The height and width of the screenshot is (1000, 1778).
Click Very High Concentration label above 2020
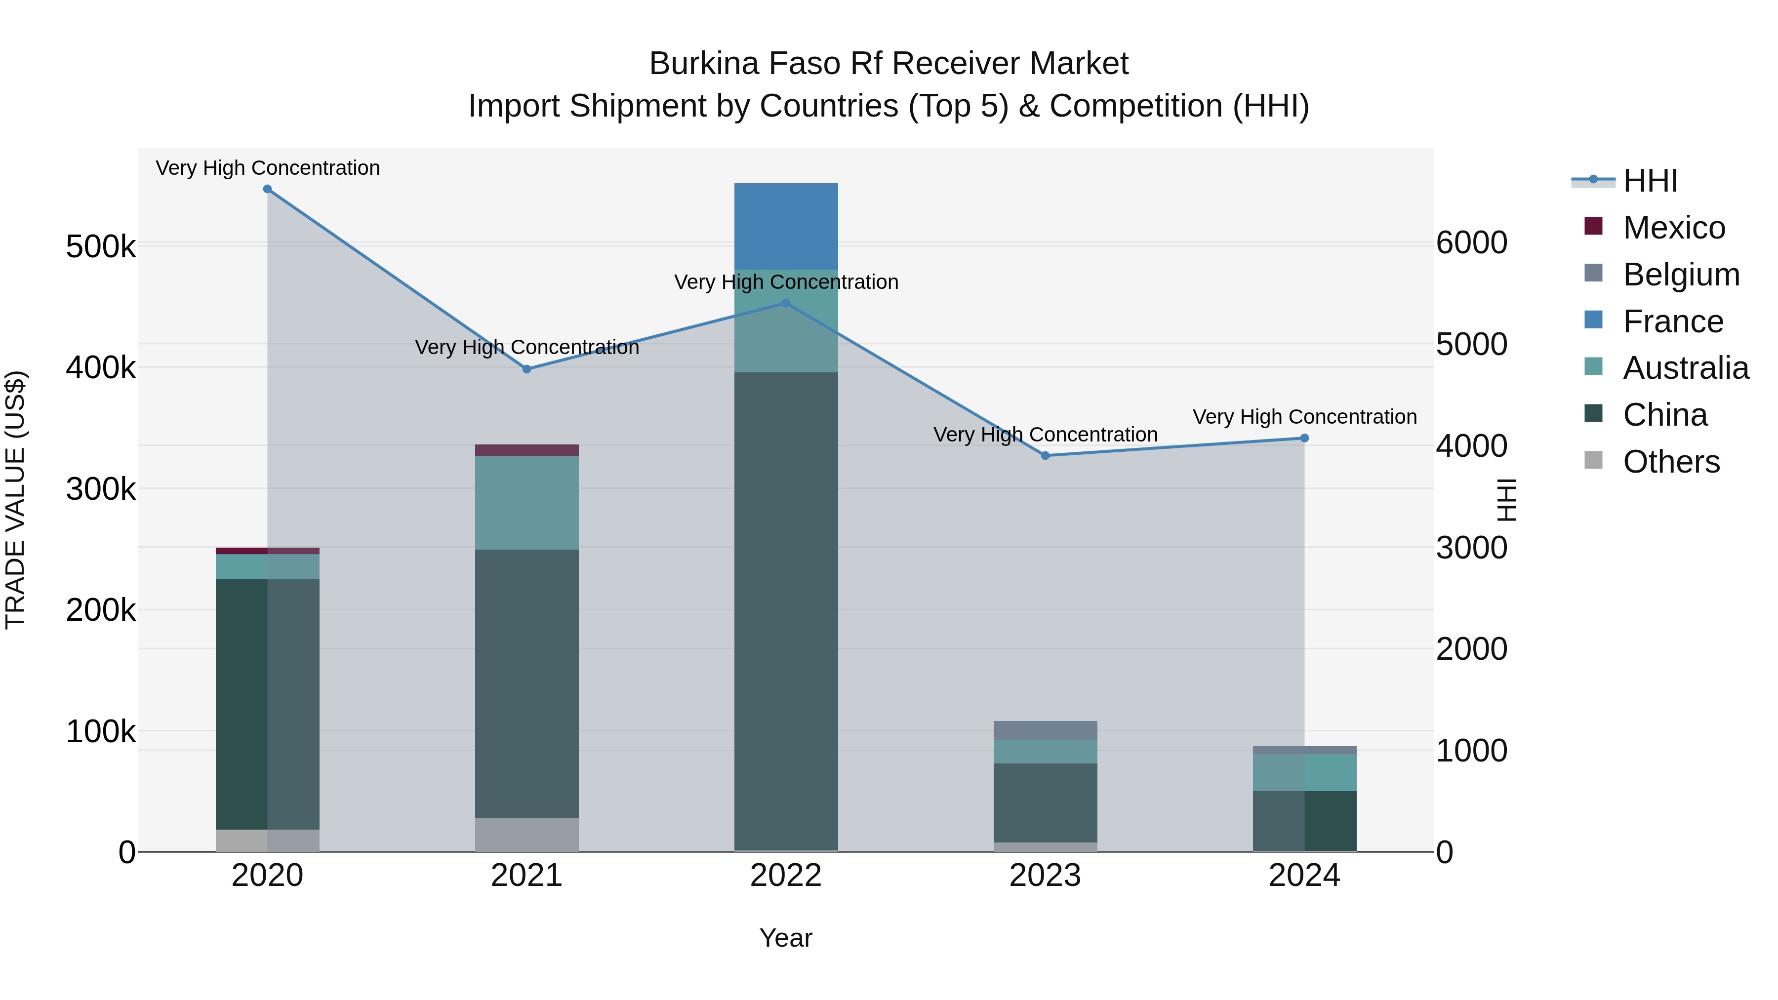[268, 168]
